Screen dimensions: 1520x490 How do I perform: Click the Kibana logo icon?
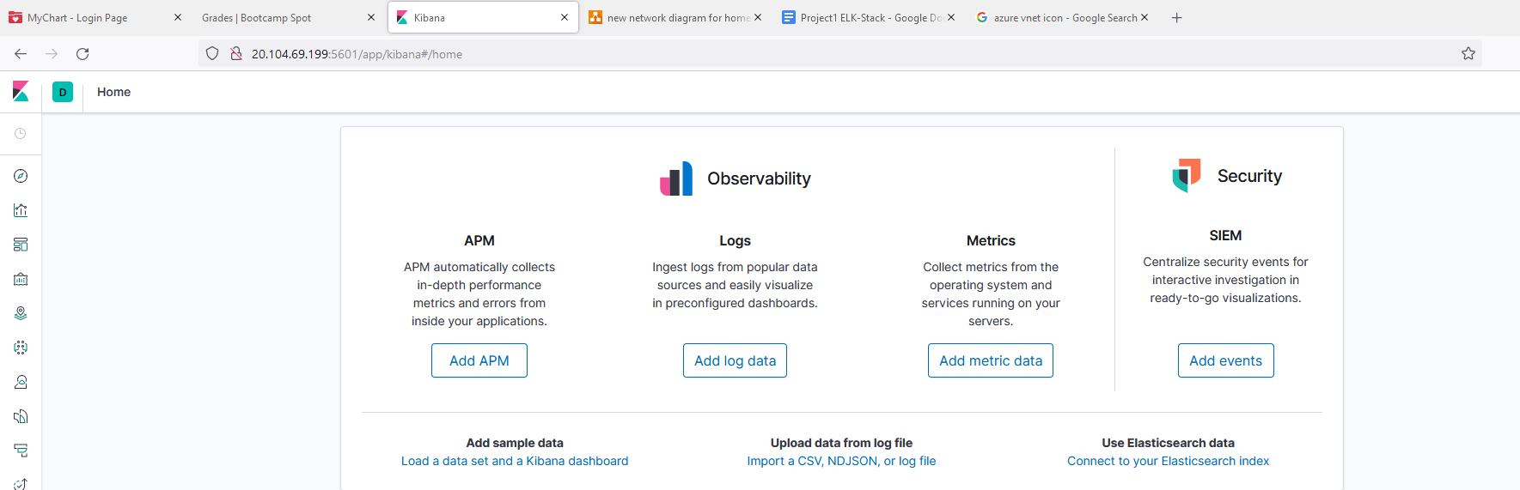point(21,92)
